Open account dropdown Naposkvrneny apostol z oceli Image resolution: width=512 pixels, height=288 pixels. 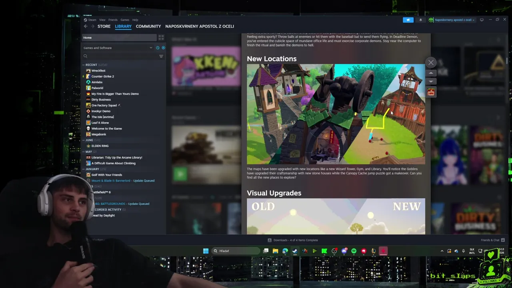click(452, 20)
